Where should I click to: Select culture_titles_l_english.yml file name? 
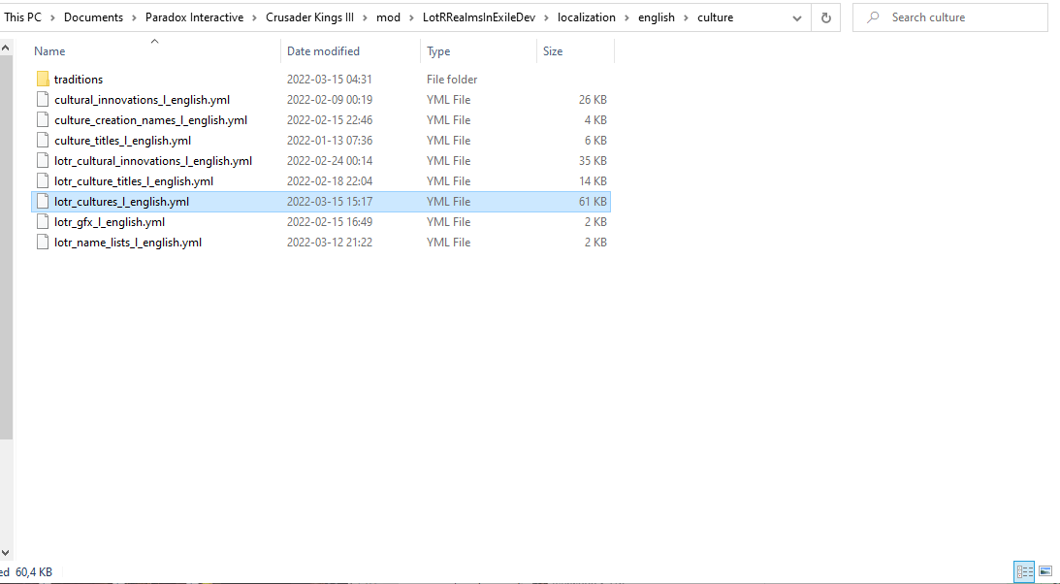pos(122,140)
